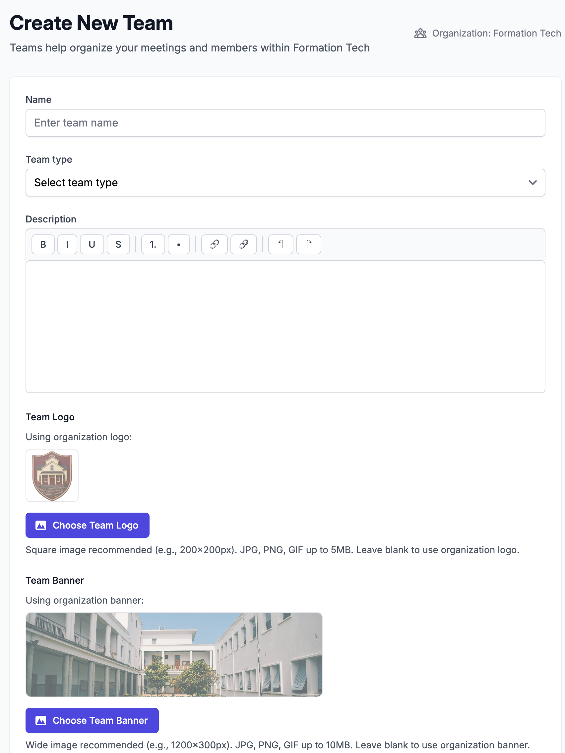
Task: Click inside the Description text area
Action: point(285,327)
